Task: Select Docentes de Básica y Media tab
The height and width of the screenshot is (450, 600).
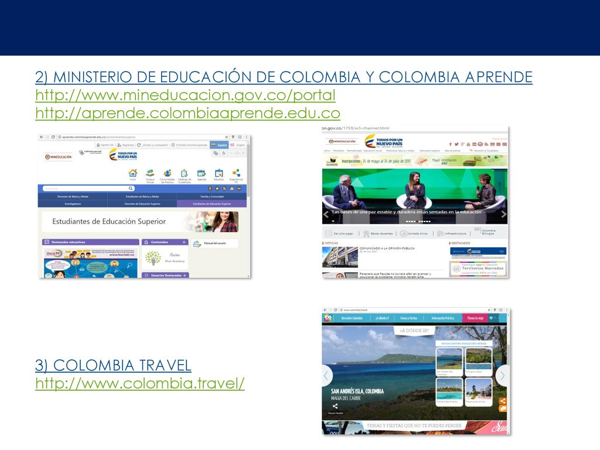Action: [73, 196]
